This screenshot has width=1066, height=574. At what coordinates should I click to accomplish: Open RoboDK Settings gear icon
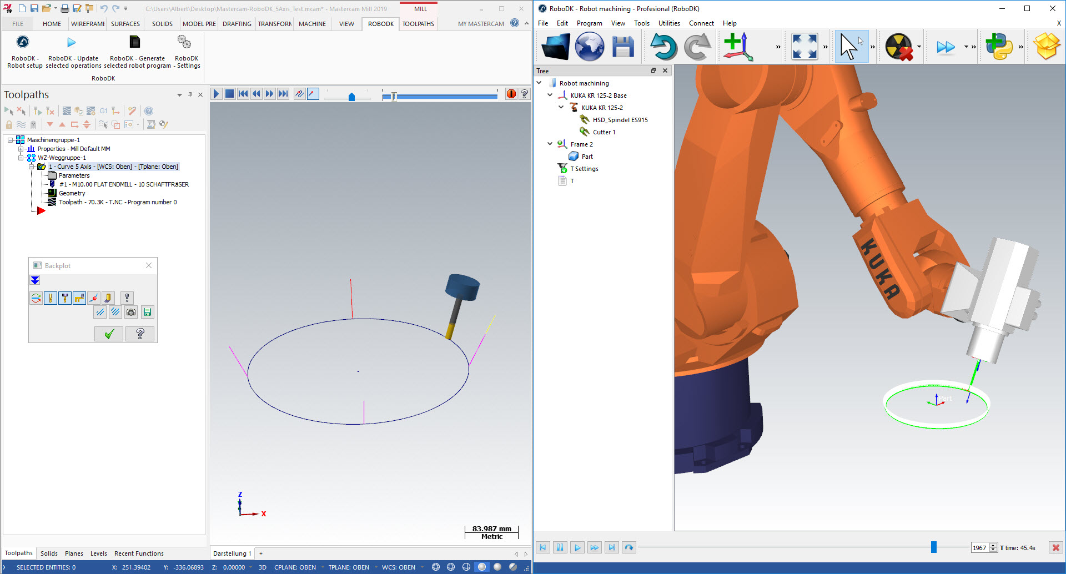coord(184,42)
